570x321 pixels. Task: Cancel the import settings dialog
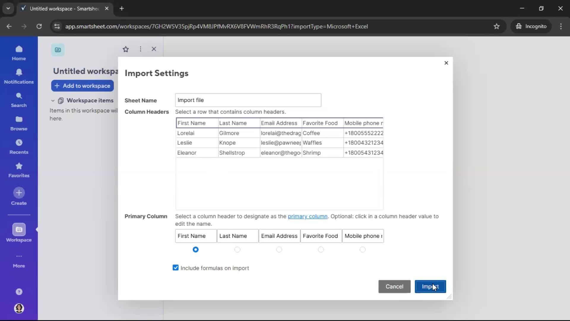(394, 286)
